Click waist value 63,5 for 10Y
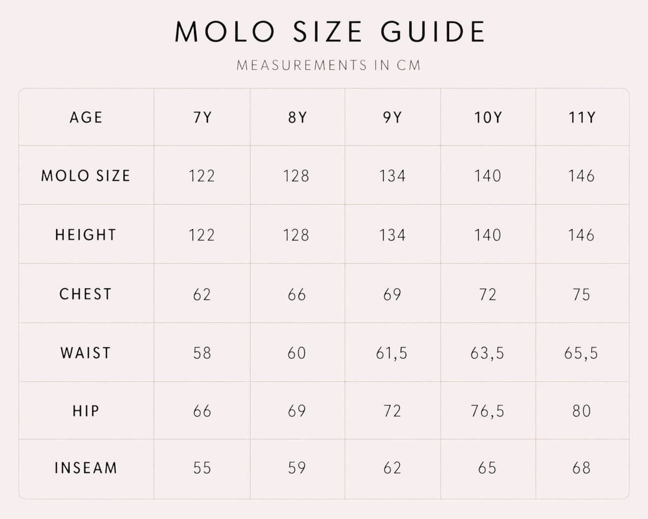 (488, 354)
